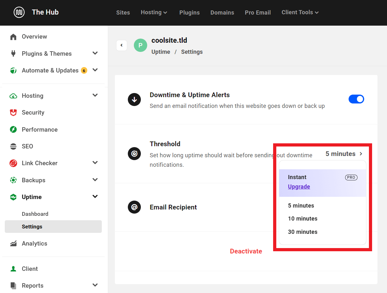Click the Overview home icon
Screen dimensions: 387x293
coord(13,37)
